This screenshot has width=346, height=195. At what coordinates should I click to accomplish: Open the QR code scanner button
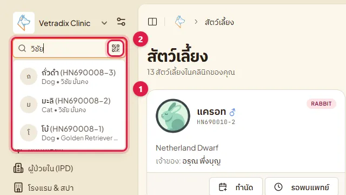[116, 48]
